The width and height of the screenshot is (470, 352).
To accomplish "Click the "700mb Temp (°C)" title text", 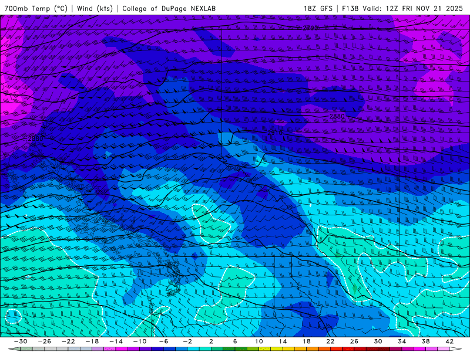I will pos(36,8).
